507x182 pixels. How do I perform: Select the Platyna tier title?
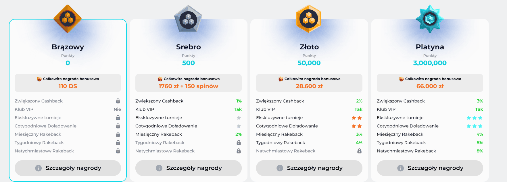tap(430, 47)
